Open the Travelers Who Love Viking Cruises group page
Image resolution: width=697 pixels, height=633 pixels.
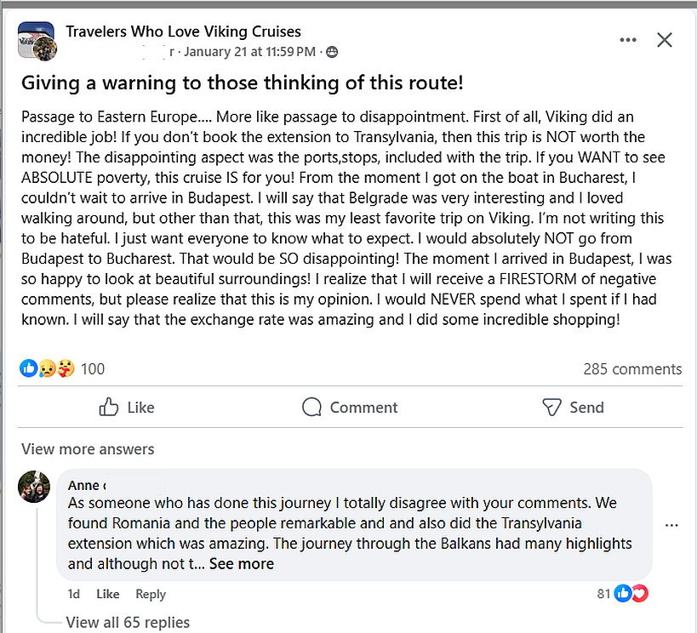click(182, 31)
